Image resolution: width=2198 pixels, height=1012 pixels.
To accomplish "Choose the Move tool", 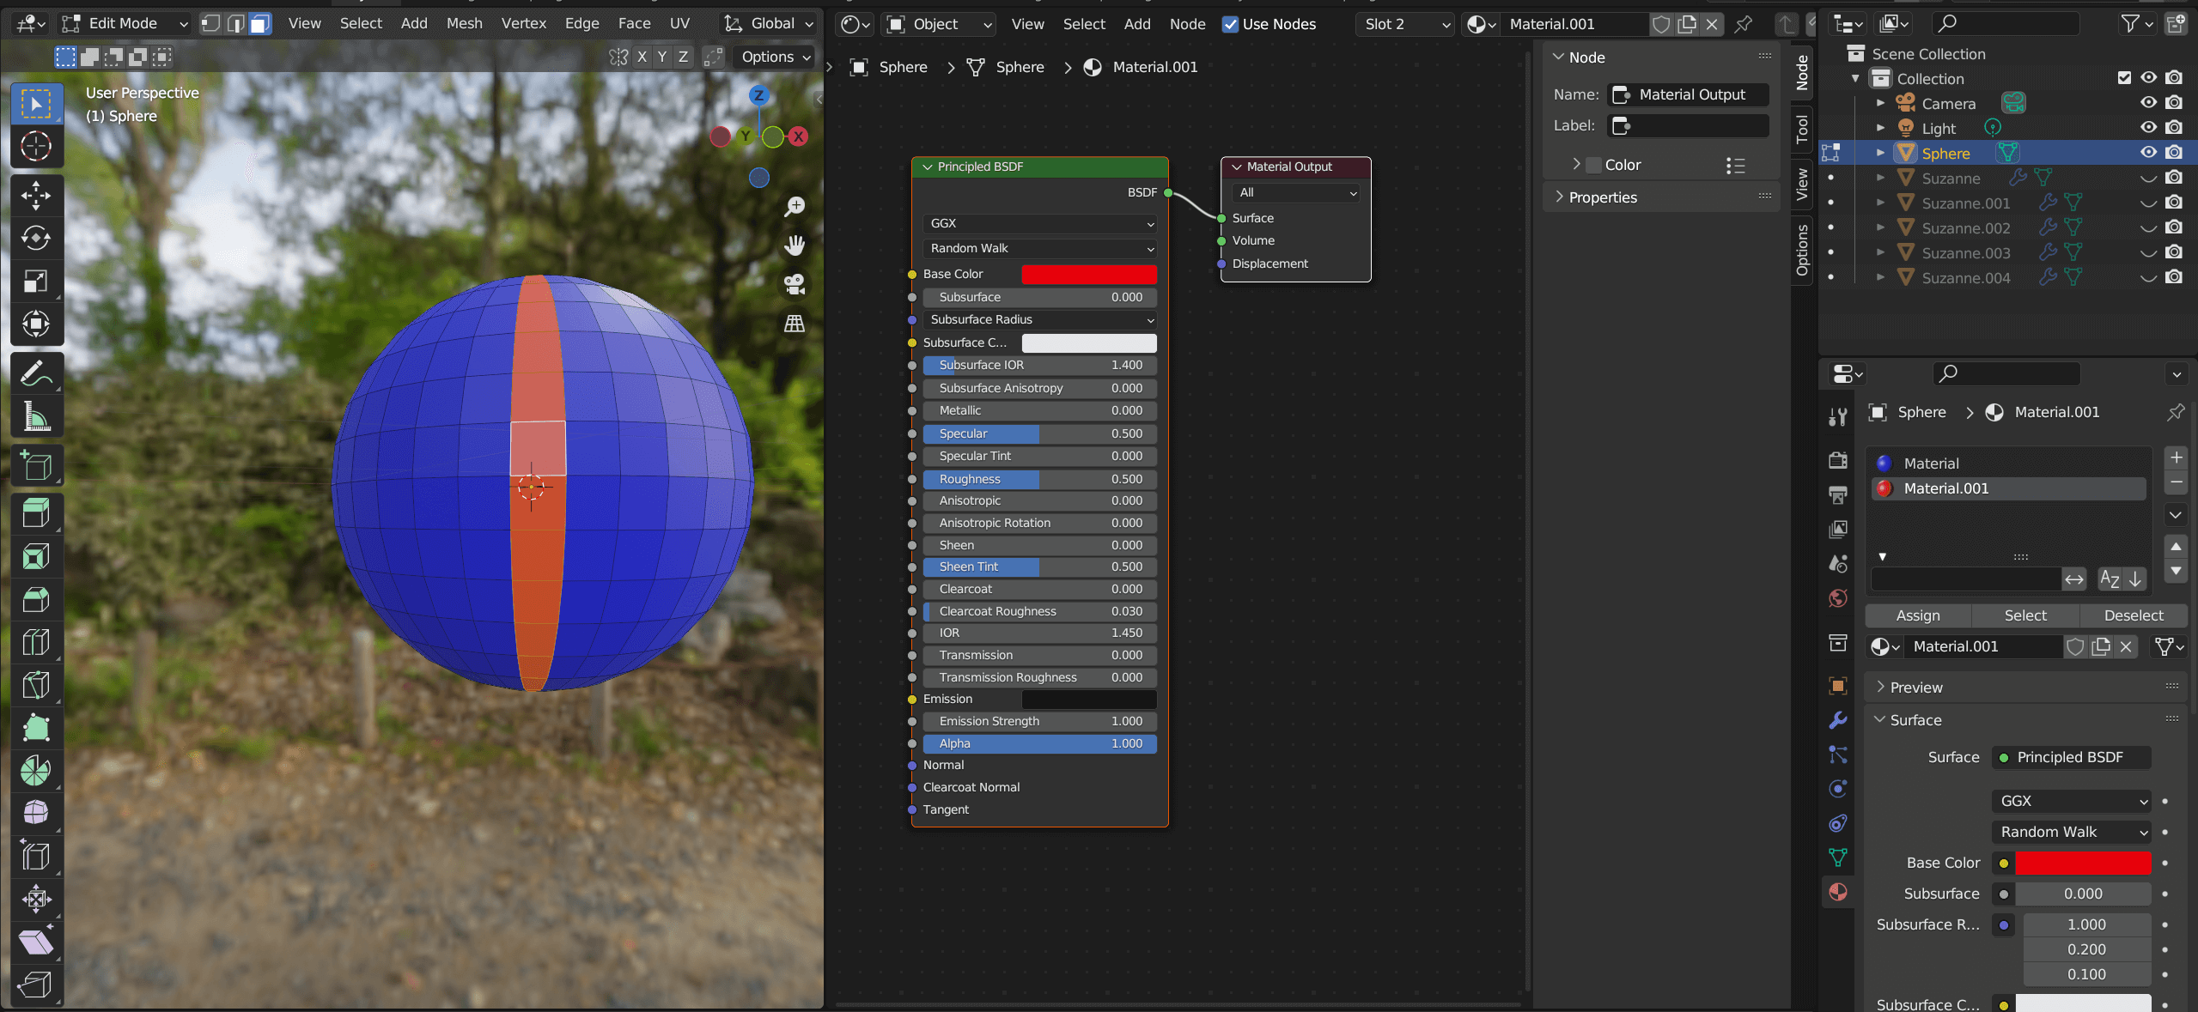I will click(36, 196).
